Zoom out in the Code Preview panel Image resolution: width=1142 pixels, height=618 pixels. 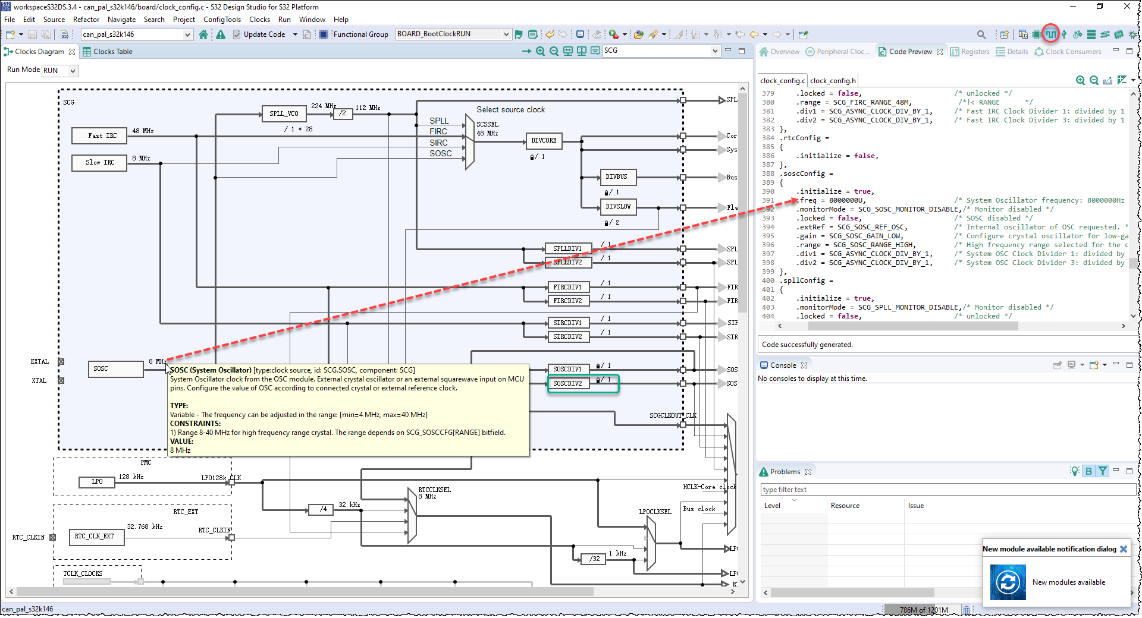click(1094, 80)
